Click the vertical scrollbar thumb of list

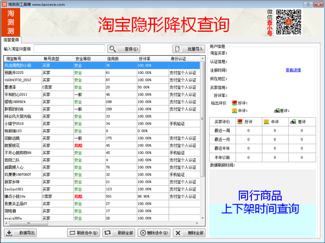[x=203, y=119]
